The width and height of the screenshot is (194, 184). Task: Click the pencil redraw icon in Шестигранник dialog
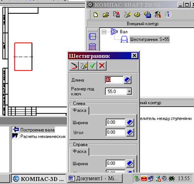(x=83, y=66)
